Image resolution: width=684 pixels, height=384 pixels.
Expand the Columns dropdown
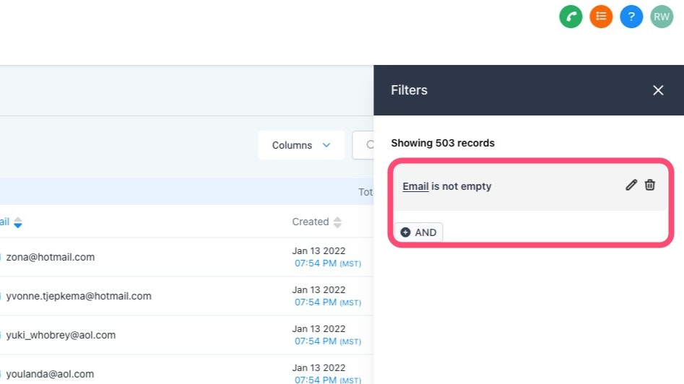coord(300,145)
